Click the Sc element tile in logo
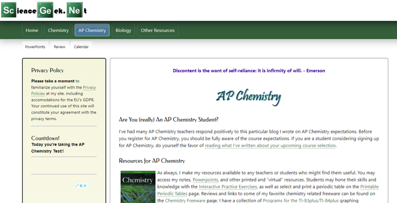Viewport: 397px width, 203px height. 9,10
